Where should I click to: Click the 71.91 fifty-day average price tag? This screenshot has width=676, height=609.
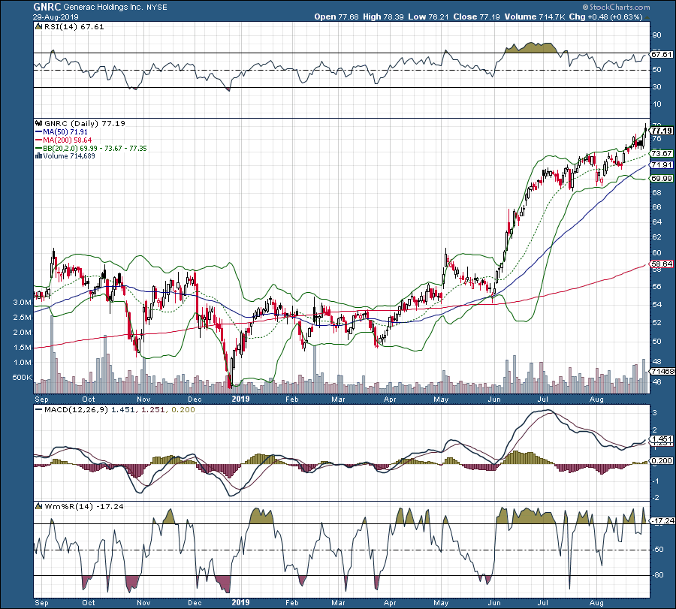click(662, 165)
